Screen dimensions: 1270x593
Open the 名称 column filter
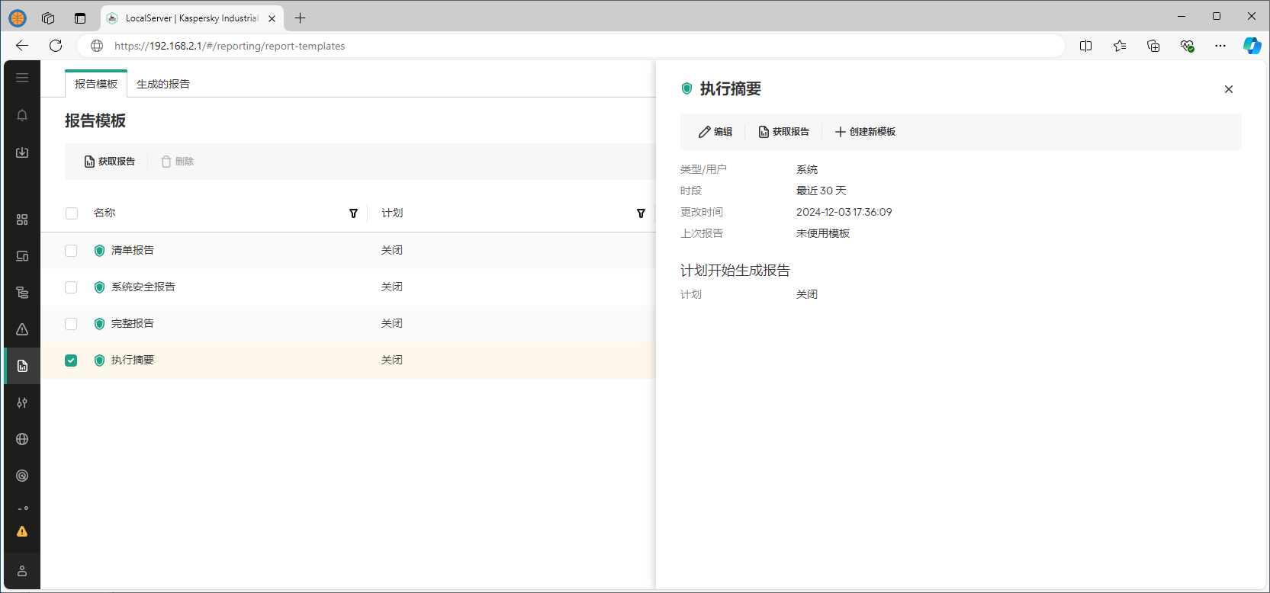(353, 213)
